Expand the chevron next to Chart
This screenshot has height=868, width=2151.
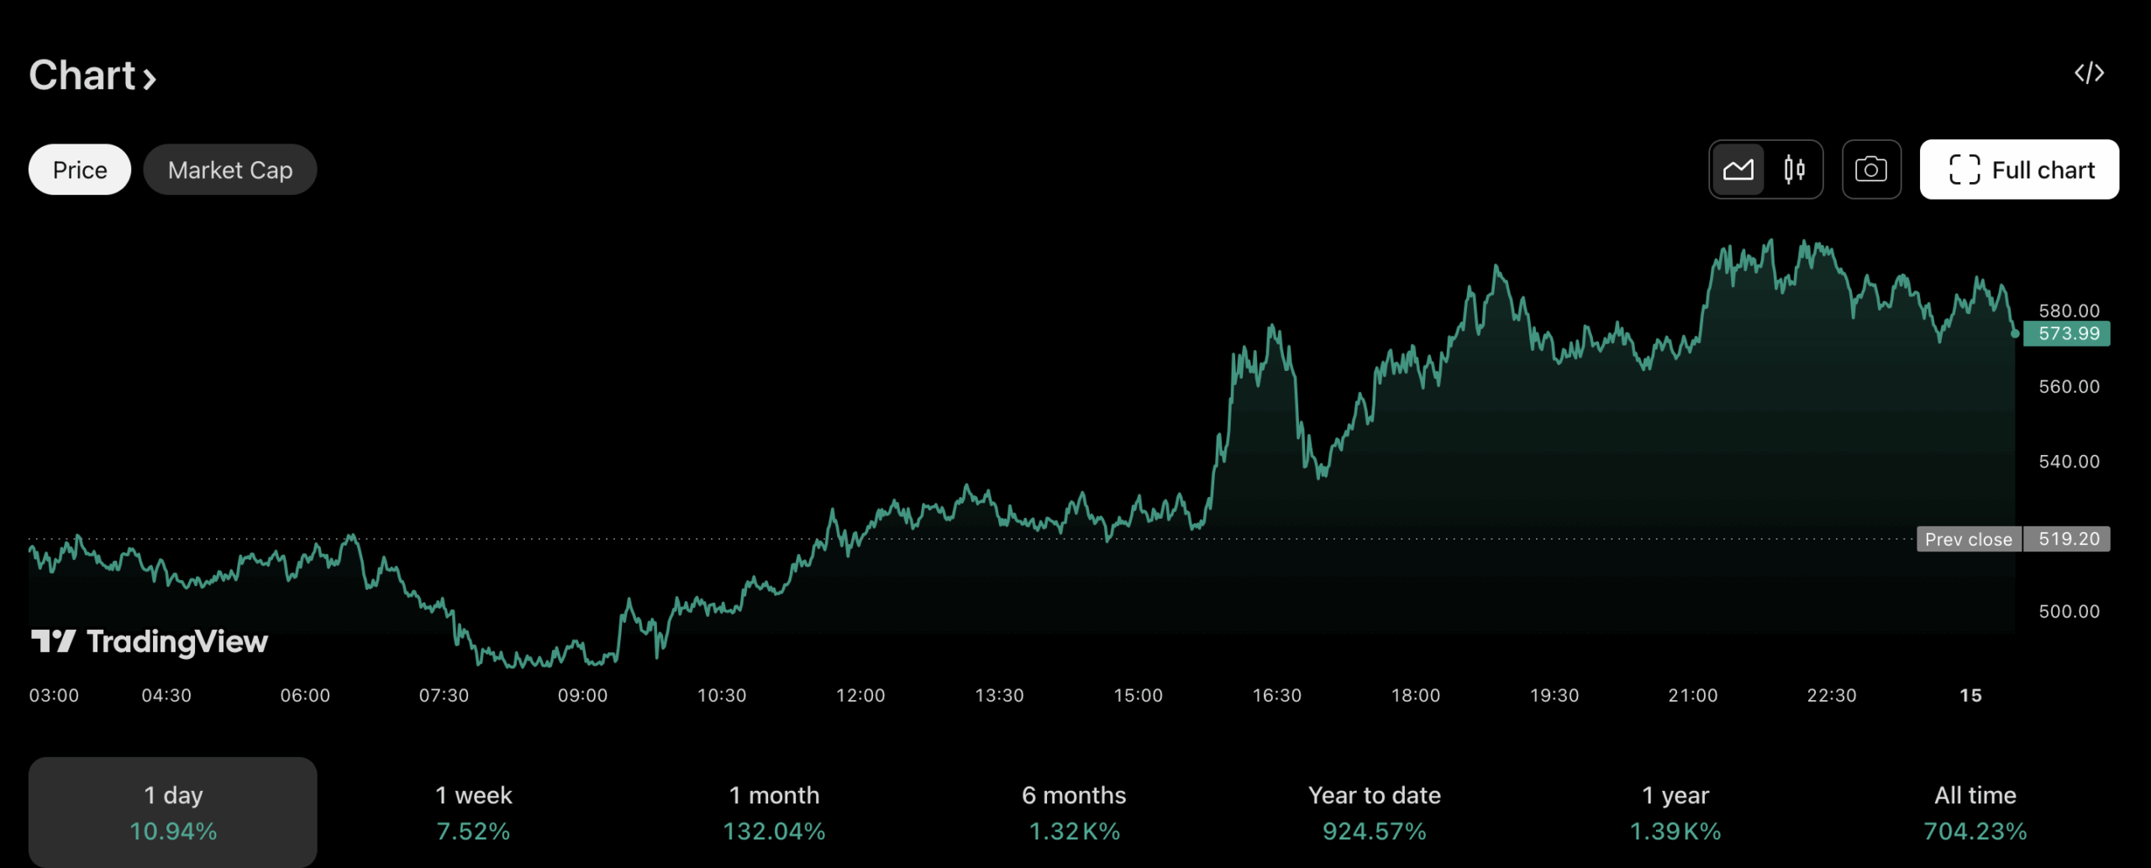pos(150,79)
